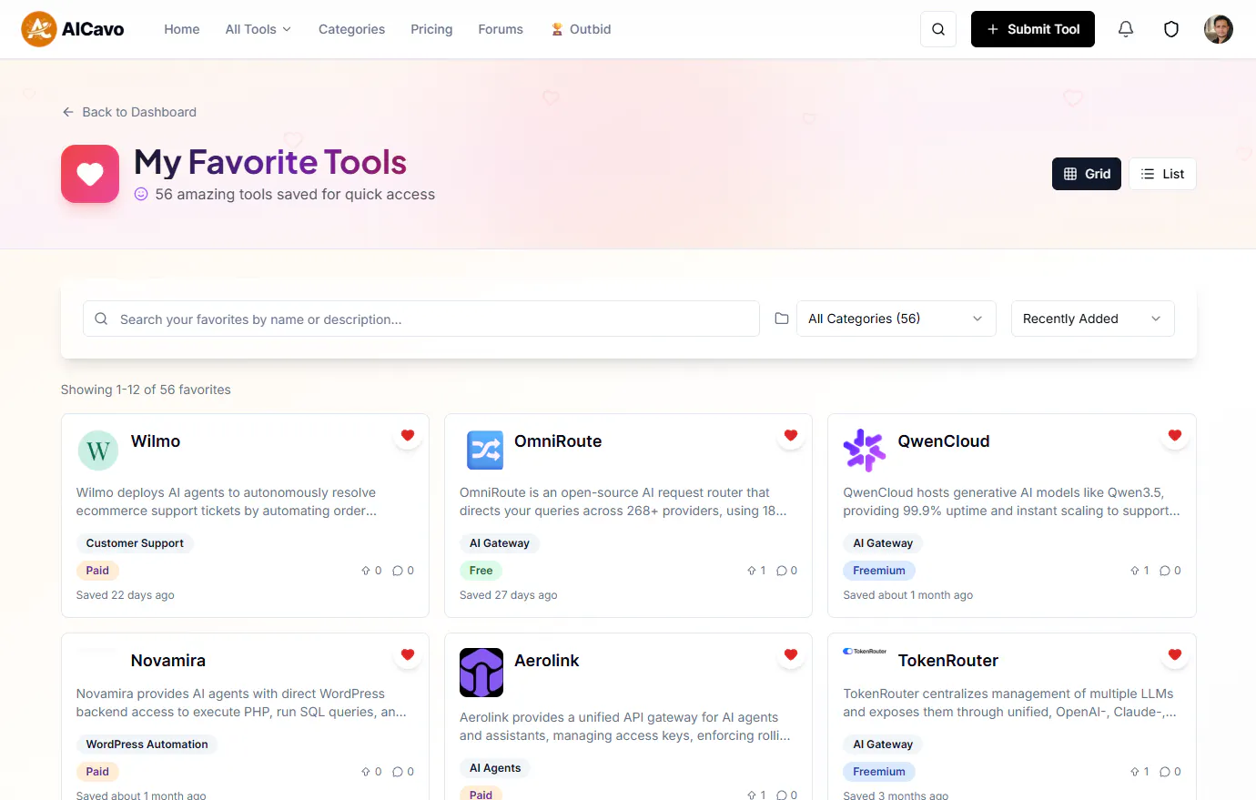Screen dimensions: 1256x800
Task: Click "Saved 27 days ago" on OmniRoute
Action: click(x=509, y=595)
